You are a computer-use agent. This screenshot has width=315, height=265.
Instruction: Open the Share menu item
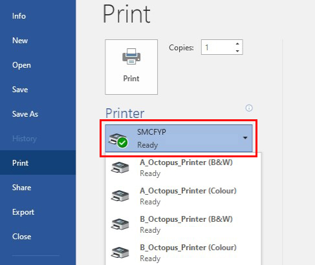tap(22, 188)
